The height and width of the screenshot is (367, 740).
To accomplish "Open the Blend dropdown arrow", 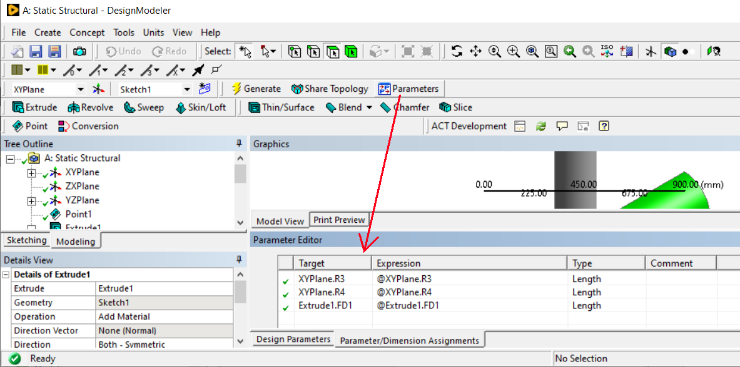I will click(x=369, y=107).
